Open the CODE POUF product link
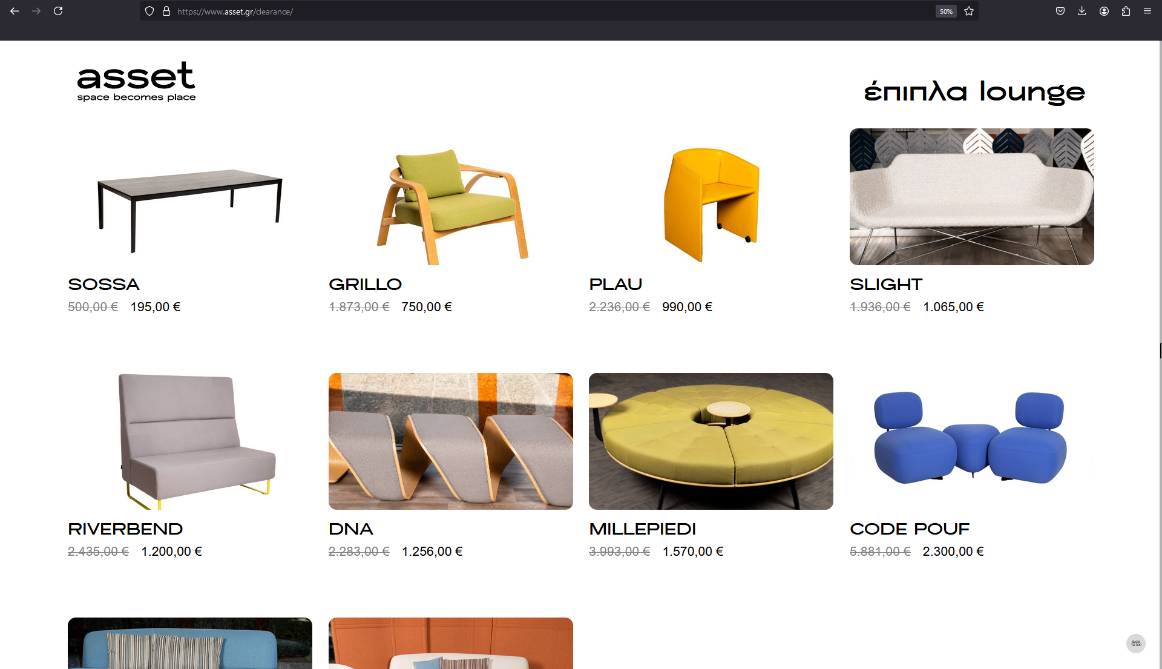Screen dimensions: 1162x669 910,529
